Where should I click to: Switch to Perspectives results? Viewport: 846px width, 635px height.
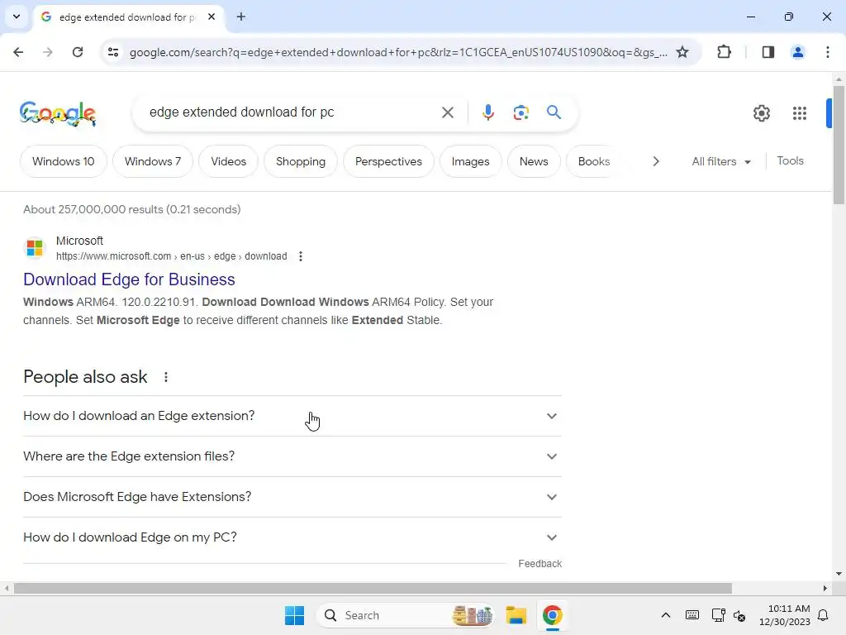tap(388, 161)
